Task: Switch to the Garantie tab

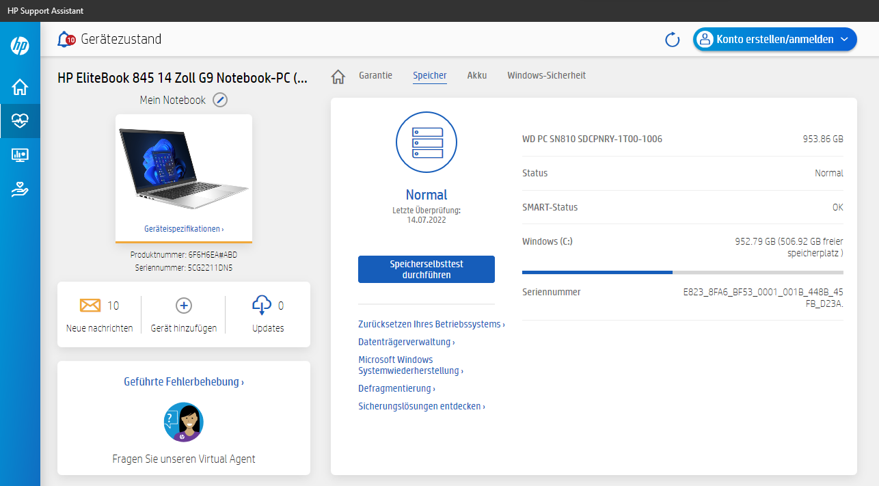Action: pos(376,75)
